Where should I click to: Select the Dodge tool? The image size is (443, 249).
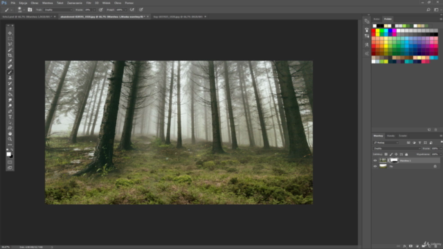[x=10, y=106]
